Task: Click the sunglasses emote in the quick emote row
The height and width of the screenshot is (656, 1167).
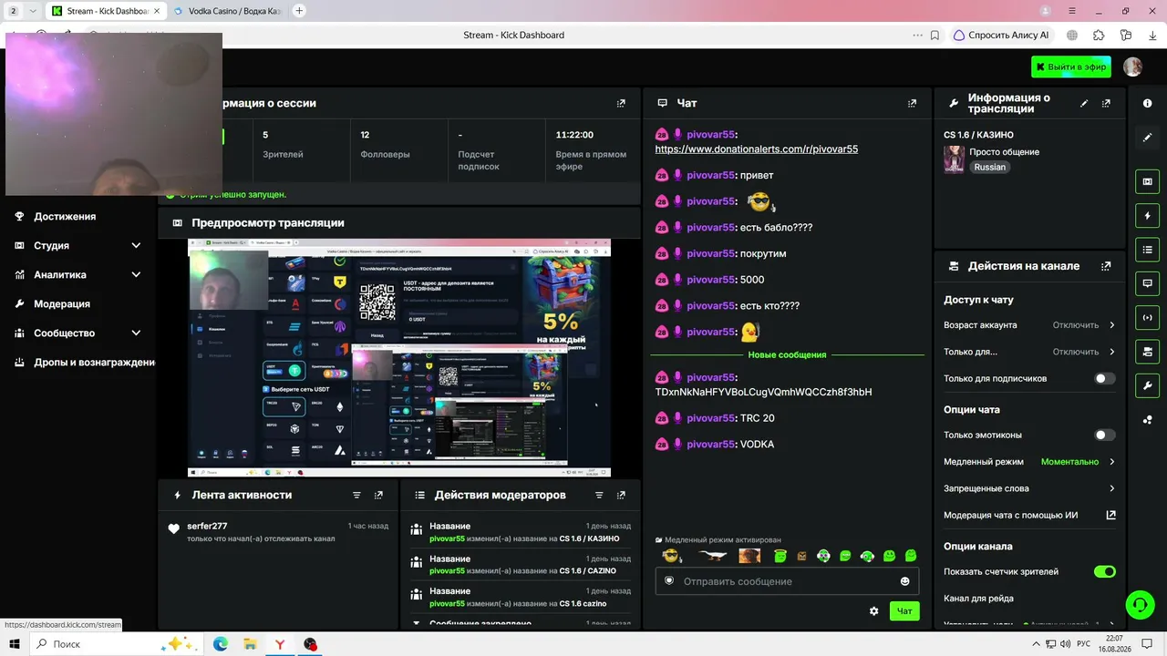Action: (x=671, y=556)
